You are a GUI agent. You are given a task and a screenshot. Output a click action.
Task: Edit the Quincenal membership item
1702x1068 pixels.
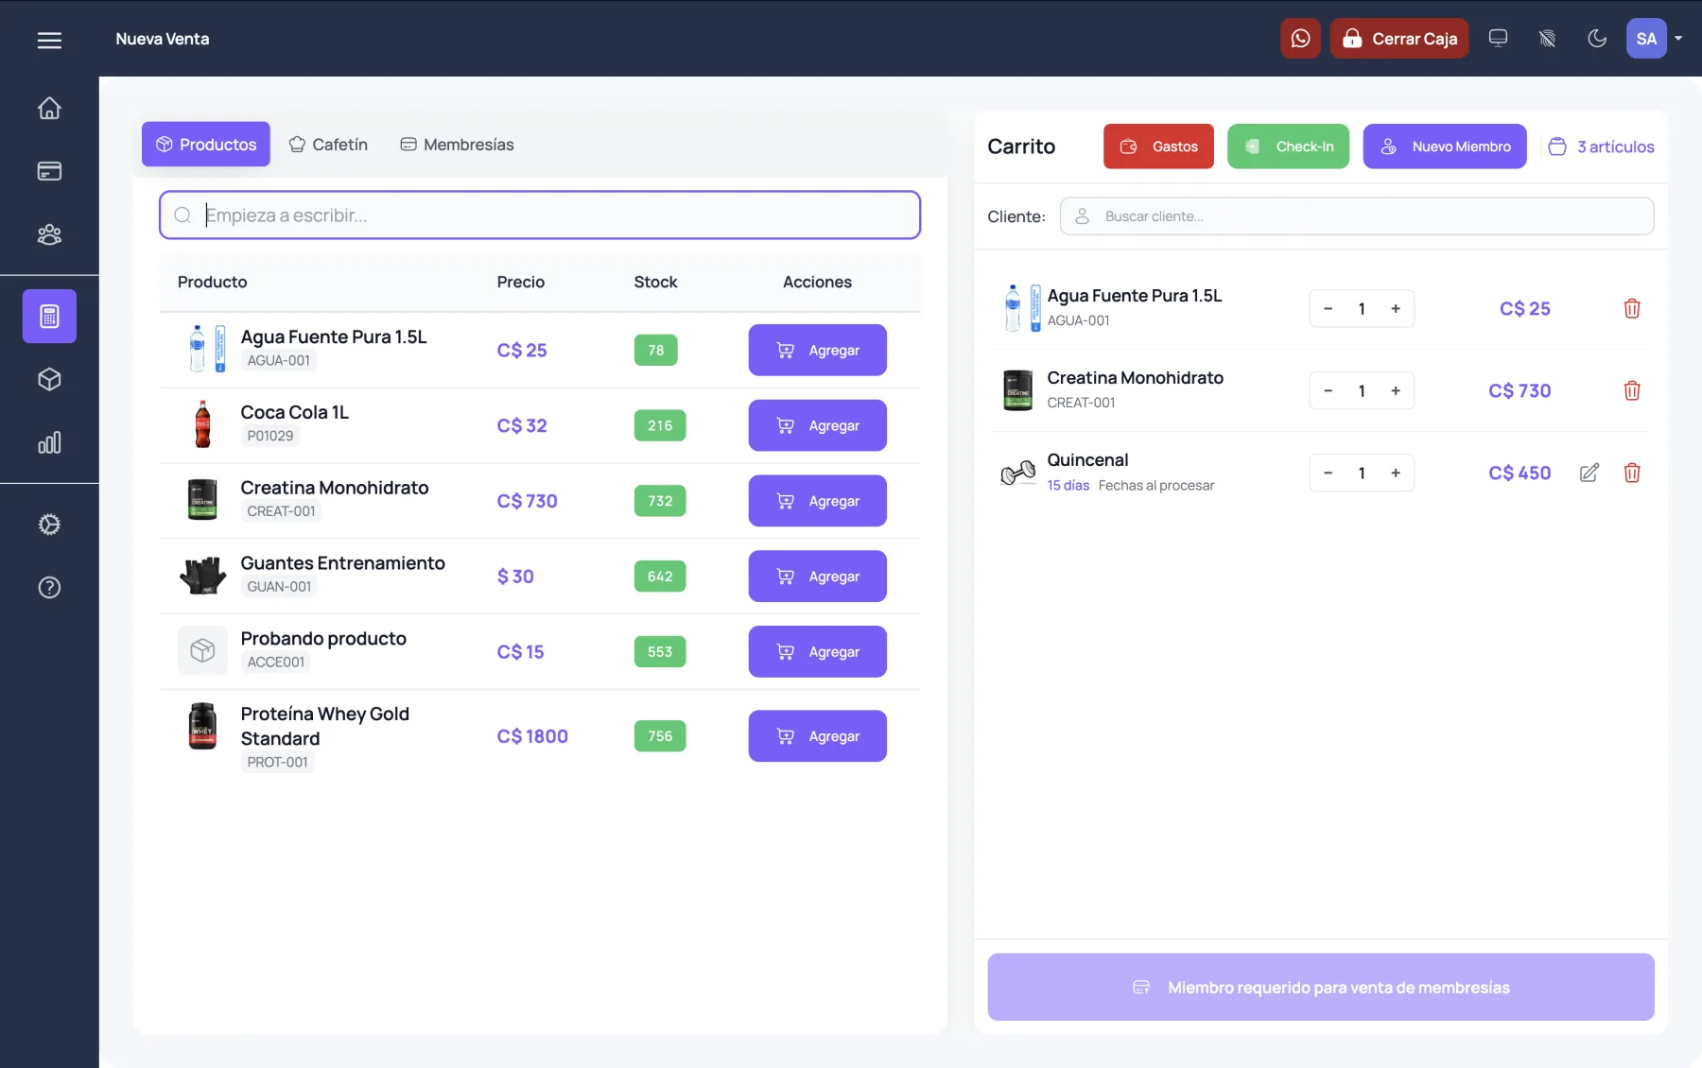pyautogui.click(x=1589, y=473)
